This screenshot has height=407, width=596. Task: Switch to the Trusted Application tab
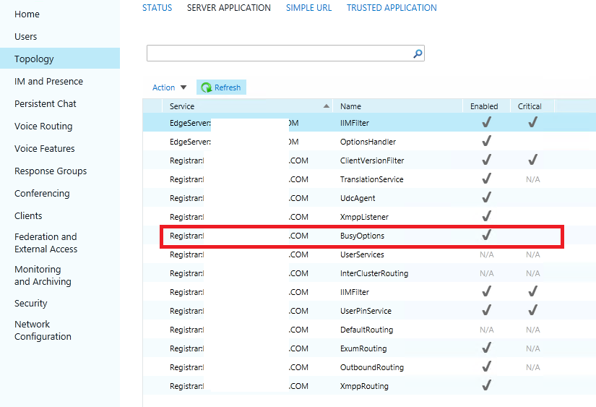392,8
